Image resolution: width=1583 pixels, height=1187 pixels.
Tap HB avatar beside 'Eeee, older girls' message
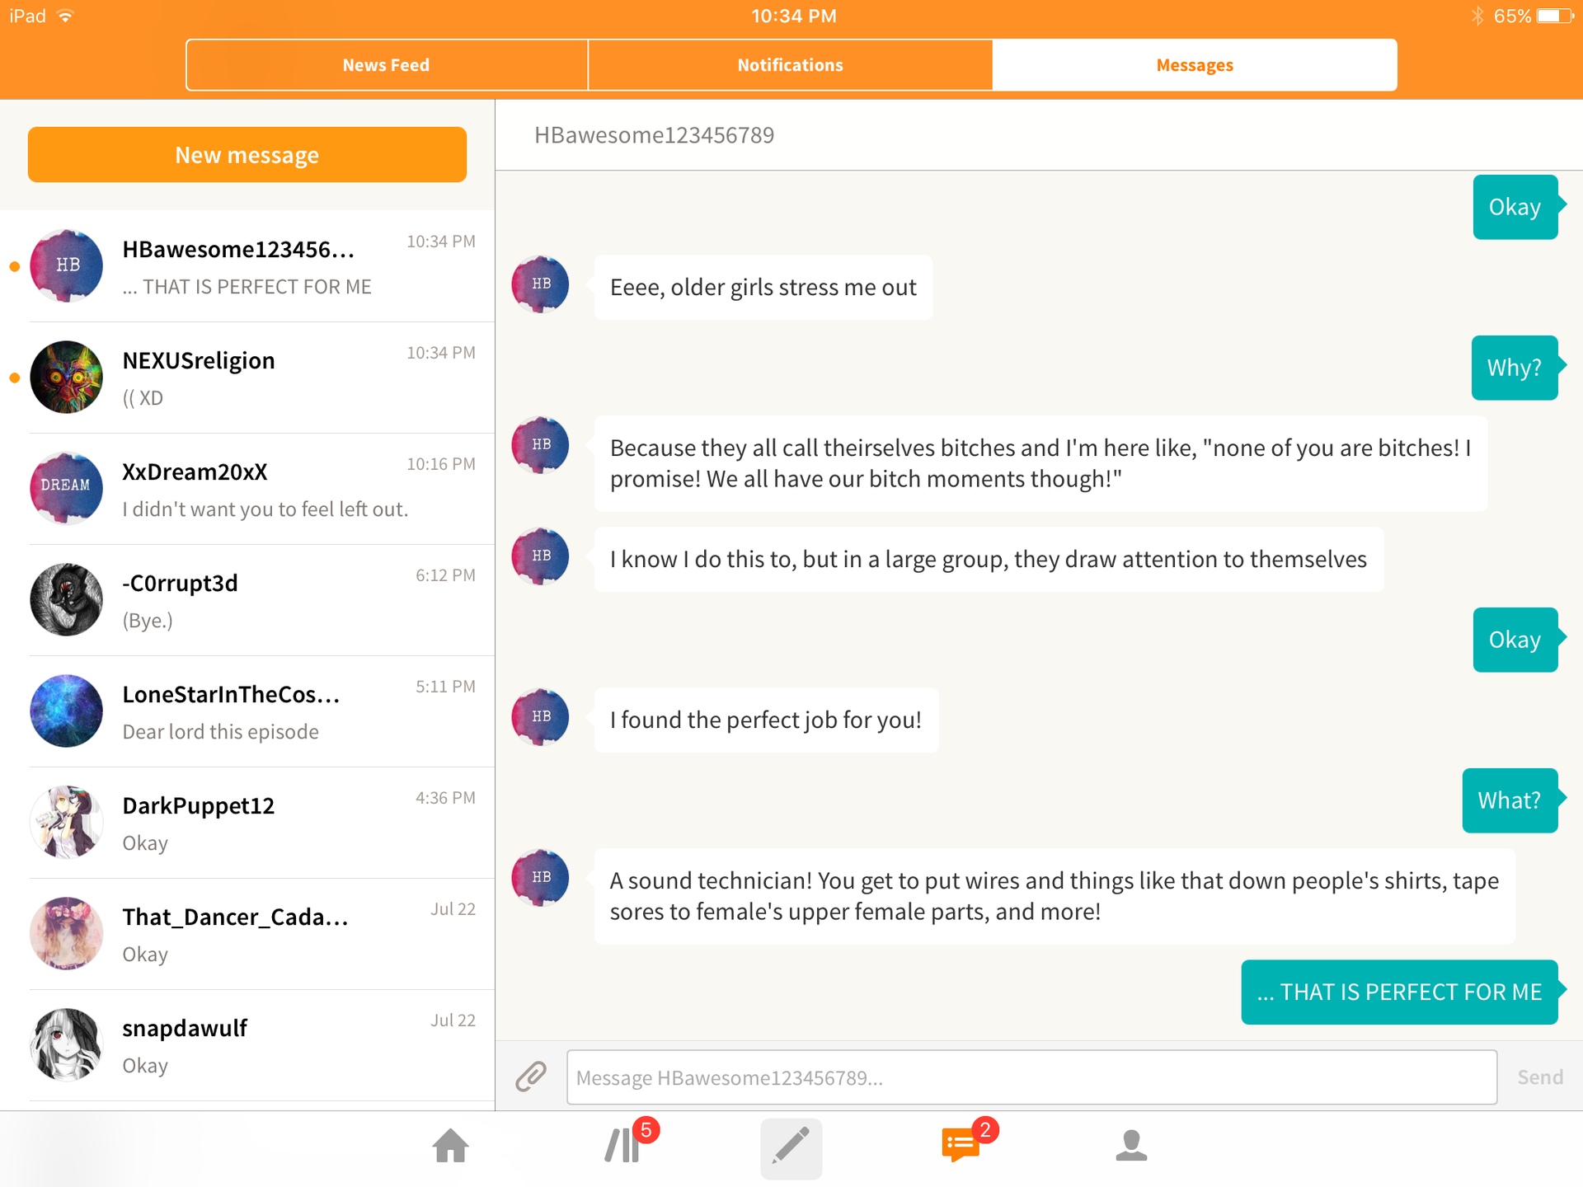pyautogui.click(x=541, y=284)
